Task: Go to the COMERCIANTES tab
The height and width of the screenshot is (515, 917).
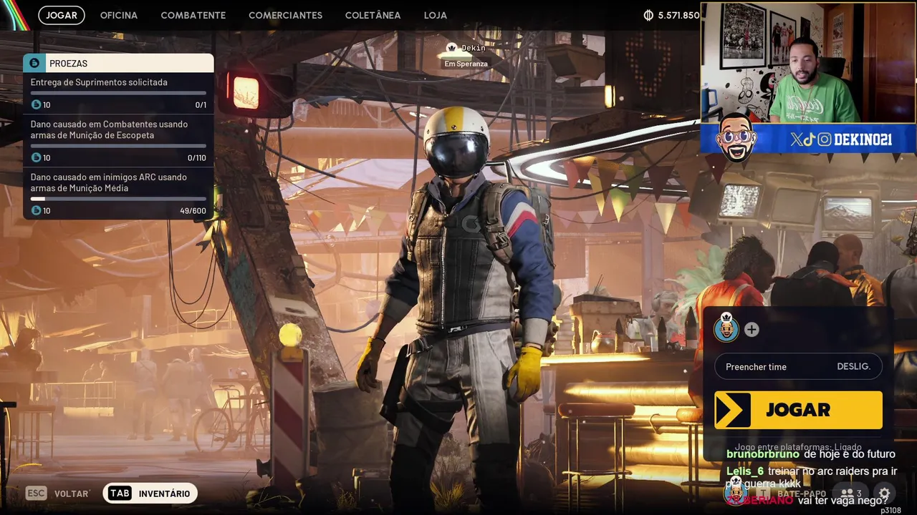Action: (x=285, y=15)
